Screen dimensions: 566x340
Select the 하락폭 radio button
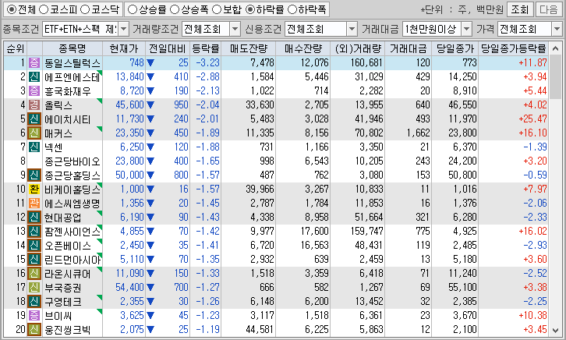point(292,9)
